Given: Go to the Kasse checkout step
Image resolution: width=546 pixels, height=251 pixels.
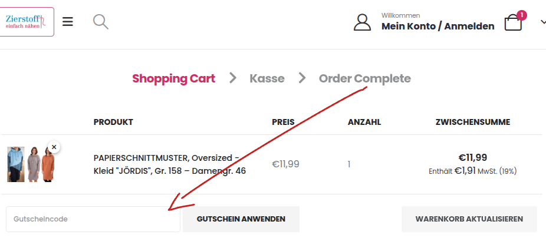Looking at the screenshot, I should point(267,79).
